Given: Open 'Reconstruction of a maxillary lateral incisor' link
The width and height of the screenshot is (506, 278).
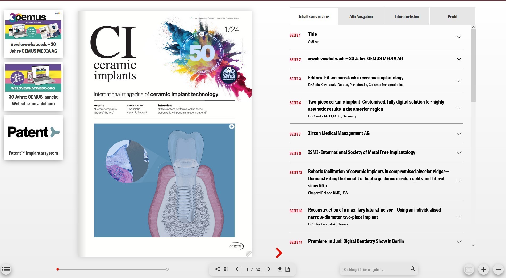Looking at the screenshot, I should click(374, 213).
